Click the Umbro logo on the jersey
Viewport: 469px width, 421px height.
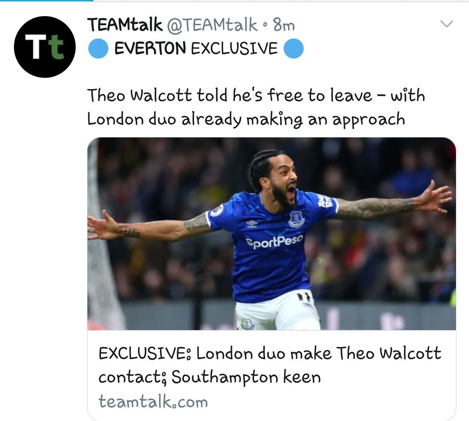252,223
